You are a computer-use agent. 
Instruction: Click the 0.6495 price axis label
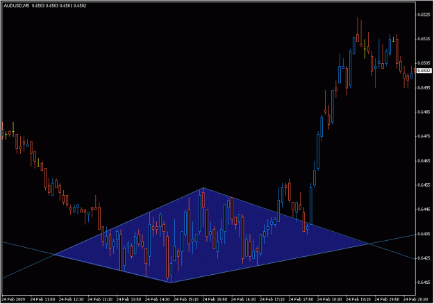pos(424,87)
